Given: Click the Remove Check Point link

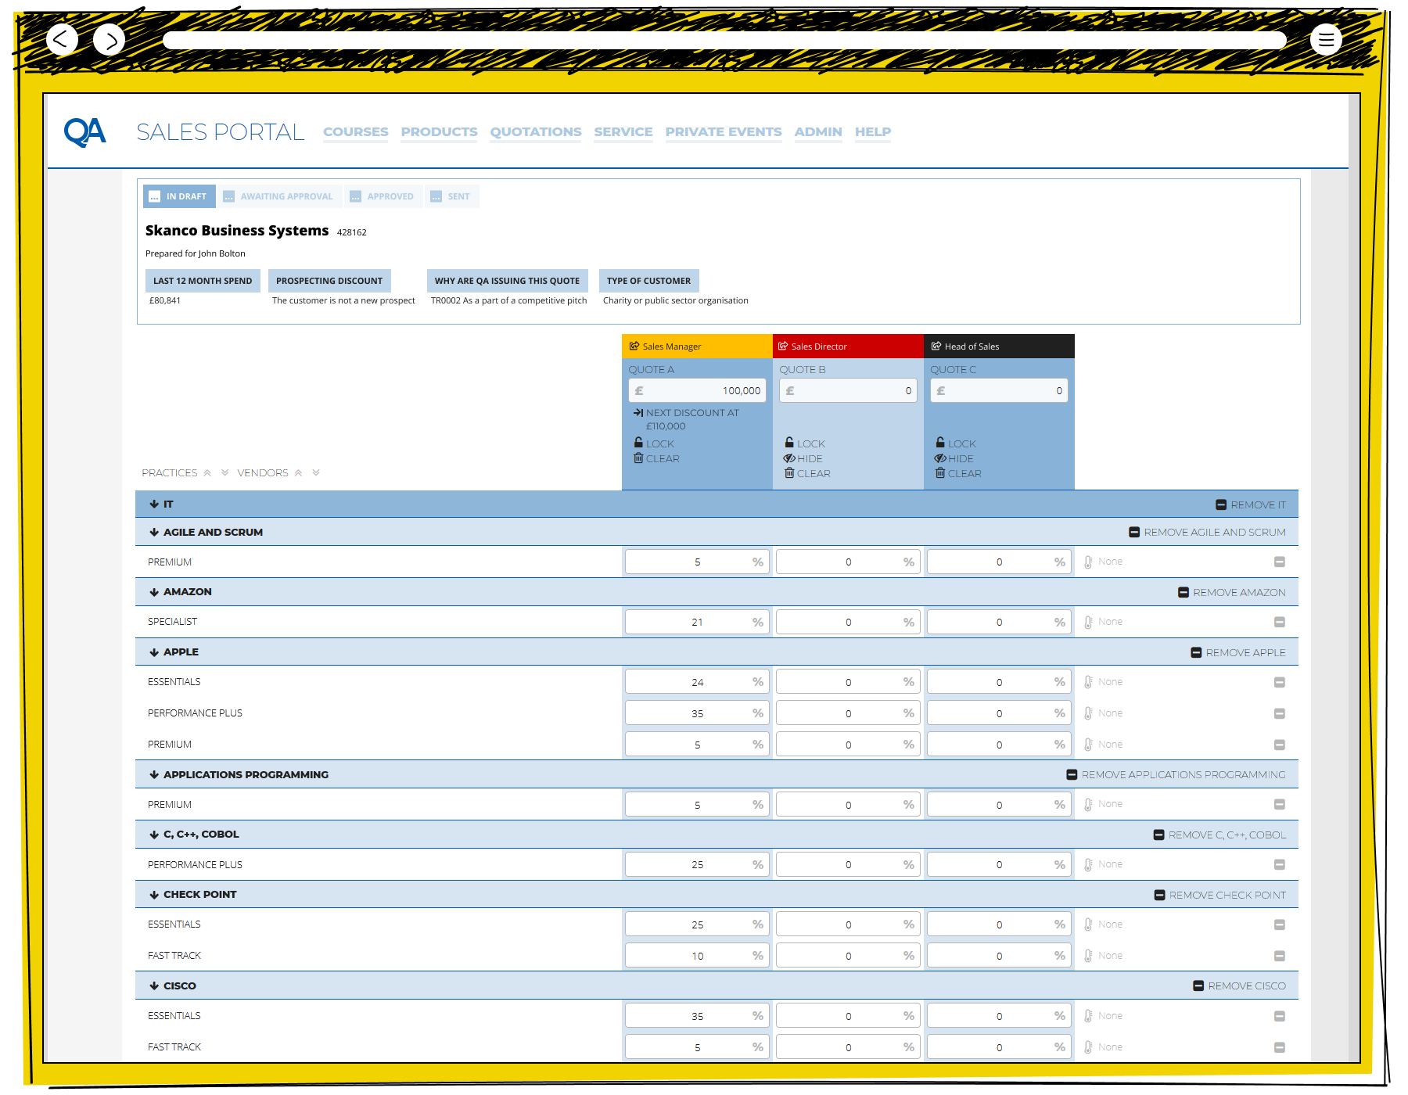Looking at the screenshot, I should pyautogui.click(x=1219, y=896).
